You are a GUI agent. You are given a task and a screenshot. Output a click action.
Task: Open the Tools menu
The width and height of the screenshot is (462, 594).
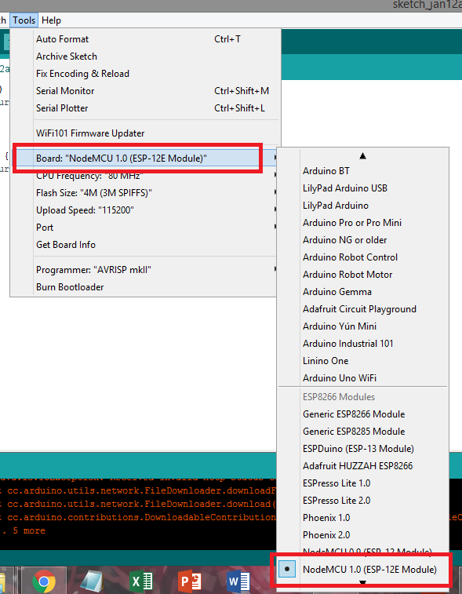point(24,20)
